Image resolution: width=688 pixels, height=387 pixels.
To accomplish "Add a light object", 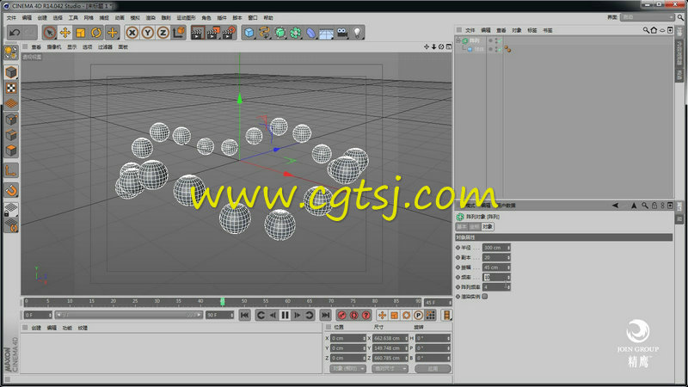I will tap(358, 33).
